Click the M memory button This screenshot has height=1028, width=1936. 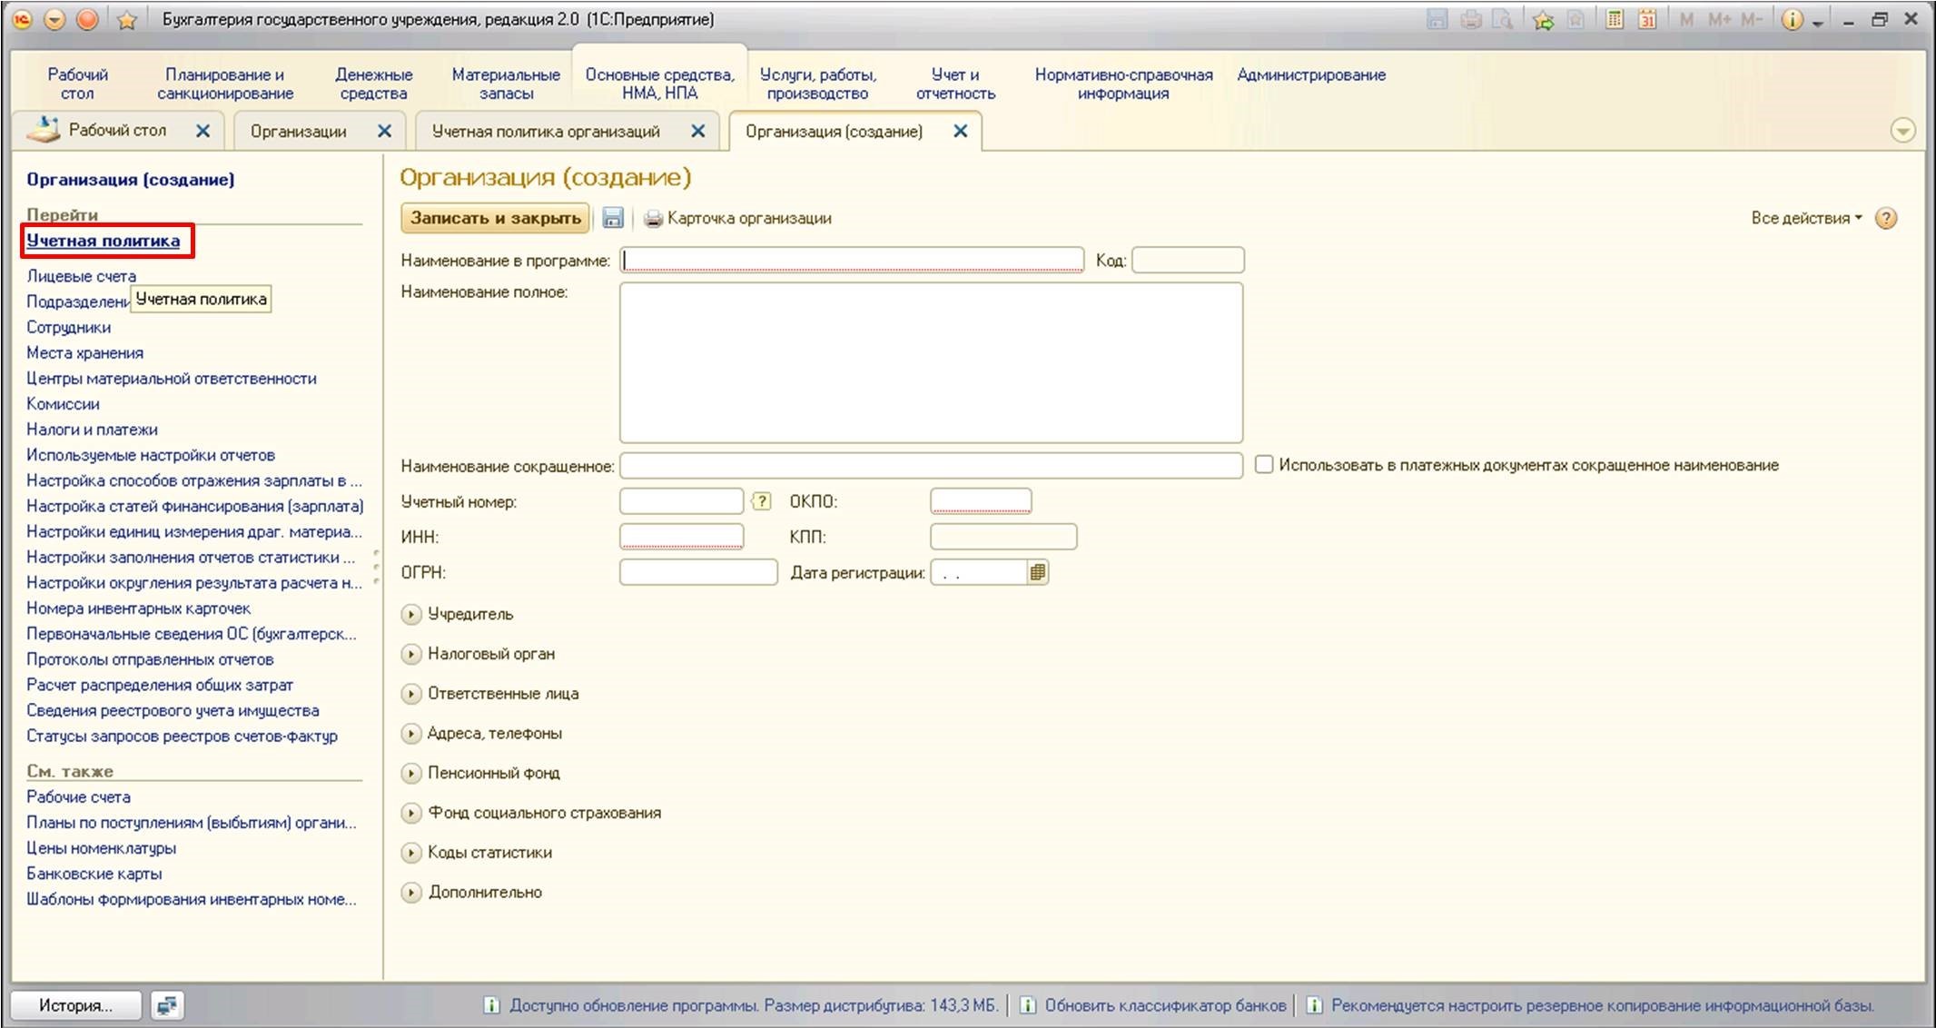click(x=1686, y=19)
